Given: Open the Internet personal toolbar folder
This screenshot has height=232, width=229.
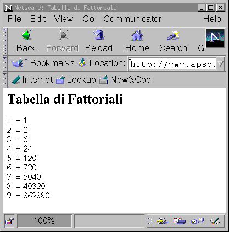Looking at the screenshot, I should tap(32, 80).
